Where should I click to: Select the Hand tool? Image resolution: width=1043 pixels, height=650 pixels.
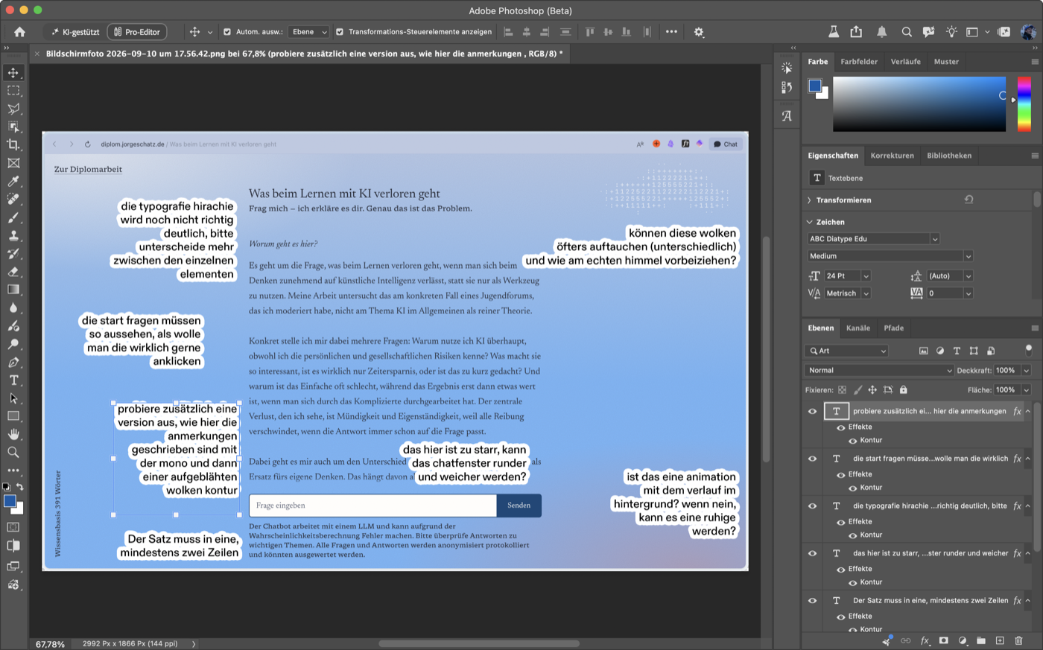coord(13,434)
